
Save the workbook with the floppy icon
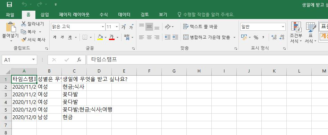9,4
